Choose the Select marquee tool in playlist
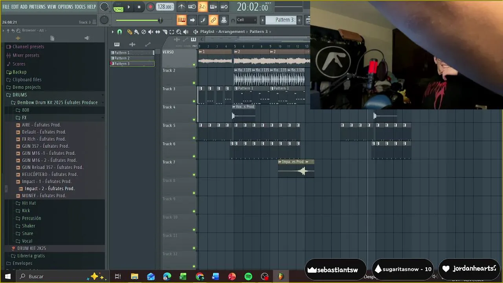The height and width of the screenshot is (283, 503). (x=172, y=32)
